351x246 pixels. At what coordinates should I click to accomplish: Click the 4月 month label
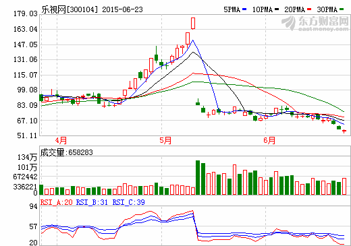[61, 141]
